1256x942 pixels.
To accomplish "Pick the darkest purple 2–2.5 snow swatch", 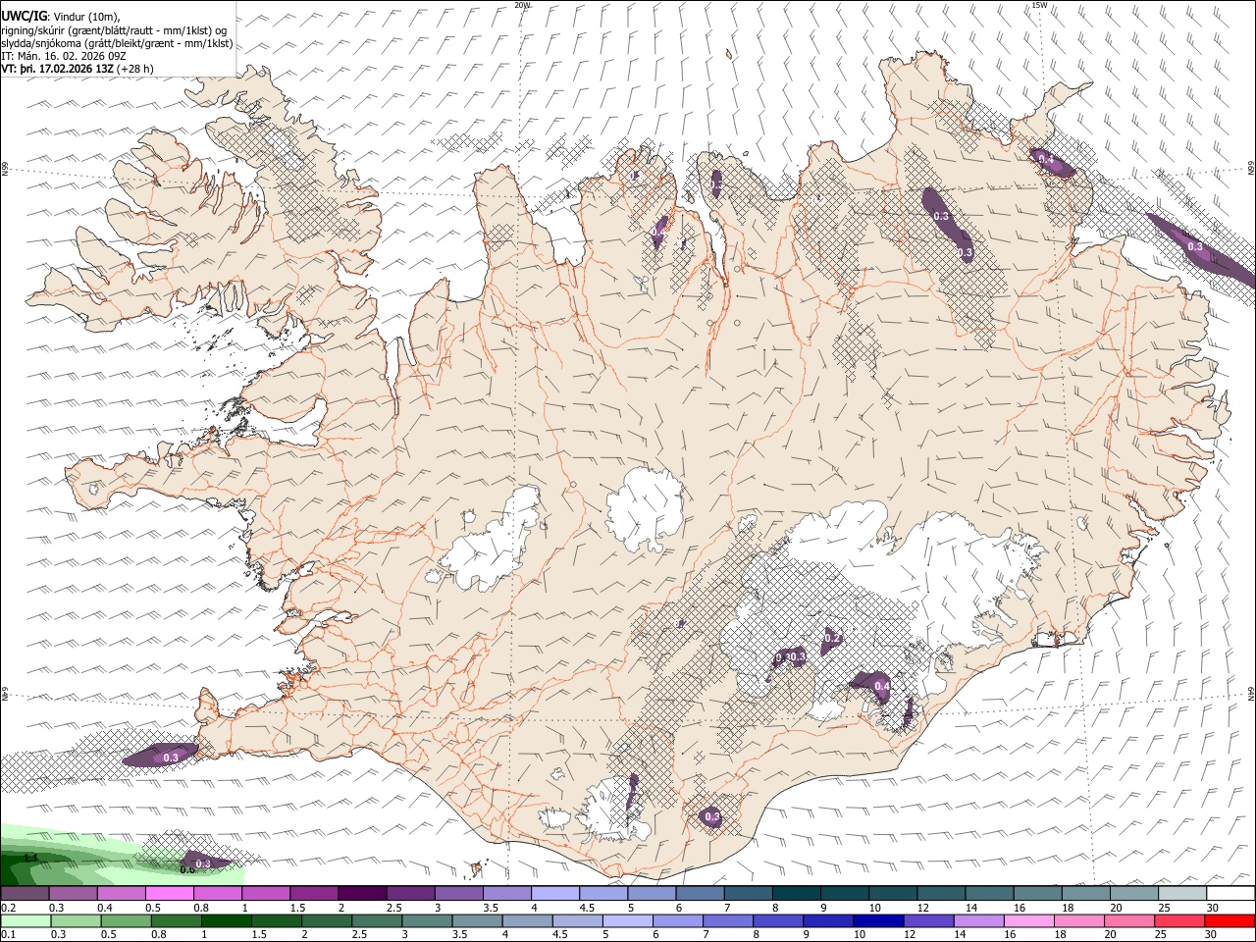I will coord(362,893).
